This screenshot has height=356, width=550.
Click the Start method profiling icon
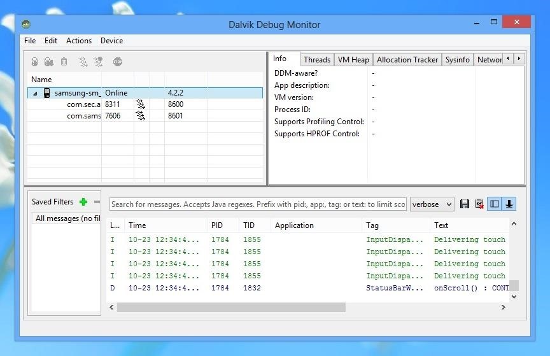click(x=98, y=62)
